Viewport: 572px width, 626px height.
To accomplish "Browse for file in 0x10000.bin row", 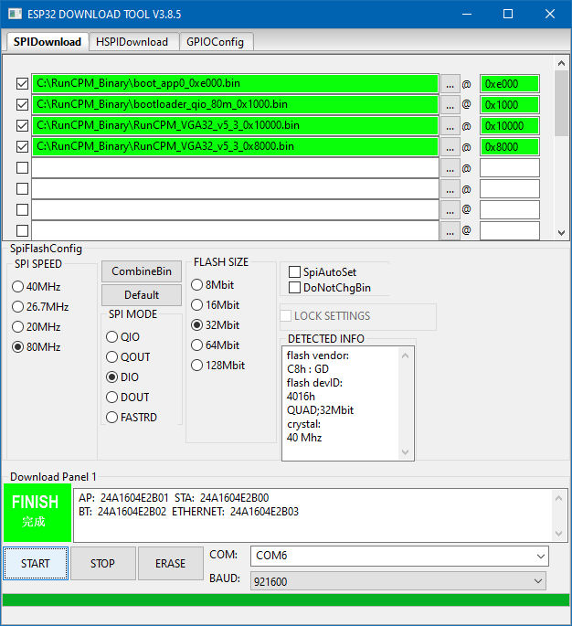I will click(450, 126).
